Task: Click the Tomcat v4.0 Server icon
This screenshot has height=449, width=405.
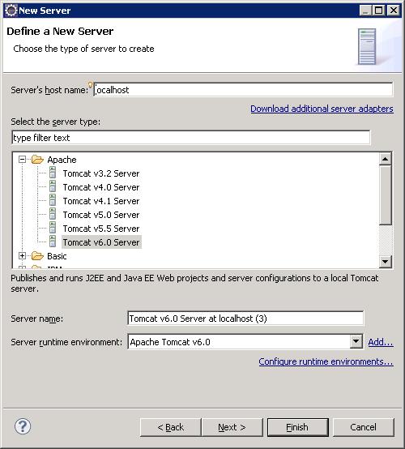Action: 53,186
